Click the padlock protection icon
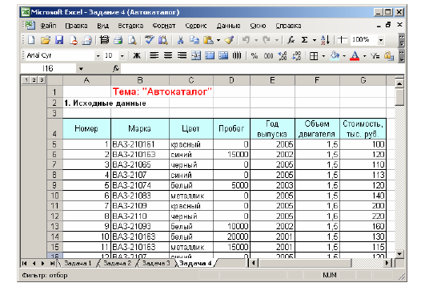425x291 pixels. point(389,56)
